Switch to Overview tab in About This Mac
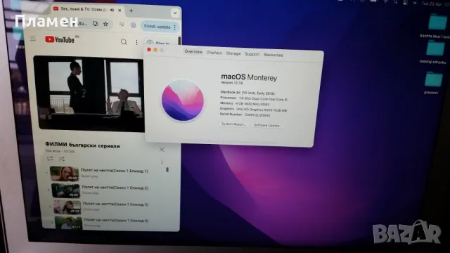Viewport: 450px width, 253px height. pos(193,51)
